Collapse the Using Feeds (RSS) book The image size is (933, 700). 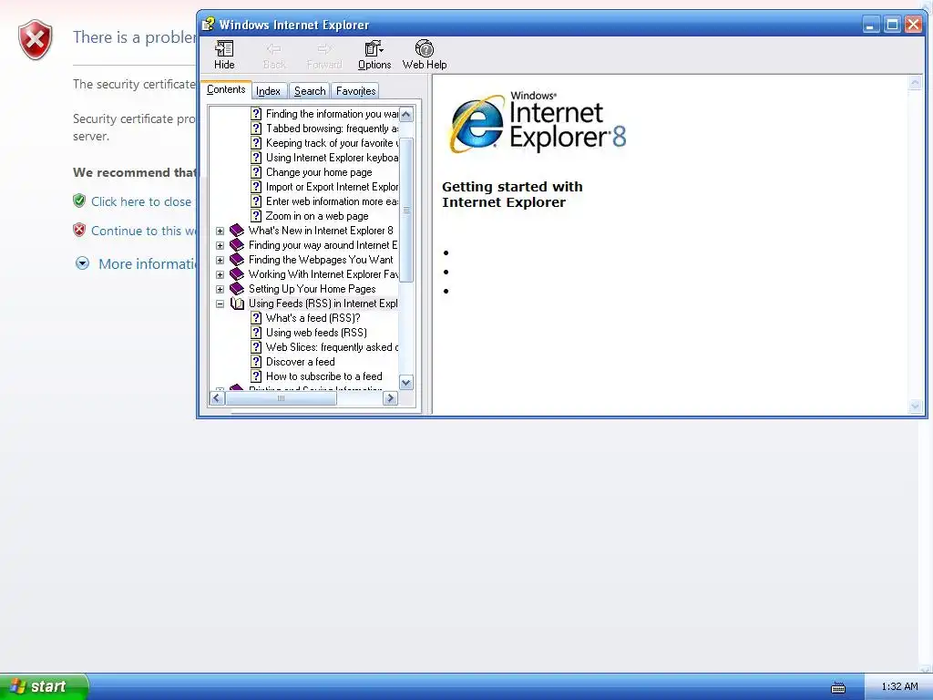[220, 304]
